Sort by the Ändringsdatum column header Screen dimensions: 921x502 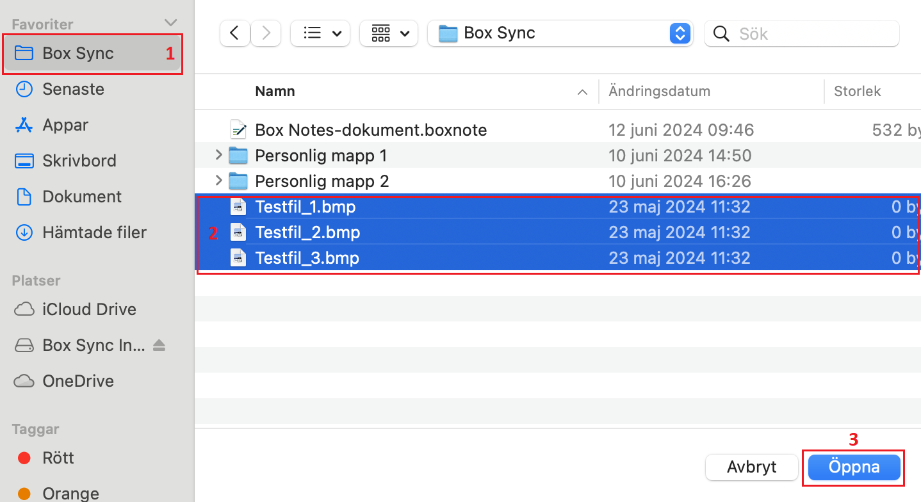660,91
